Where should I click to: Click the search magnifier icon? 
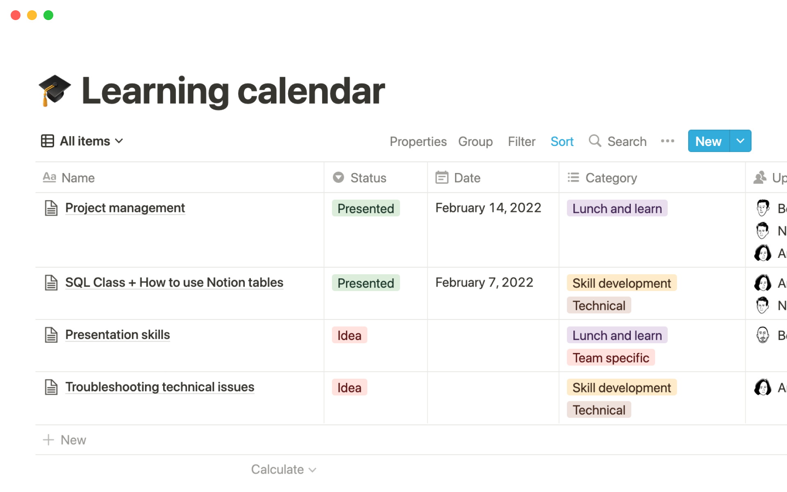click(594, 141)
